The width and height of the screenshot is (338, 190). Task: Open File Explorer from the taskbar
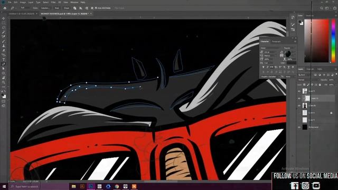point(74,186)
